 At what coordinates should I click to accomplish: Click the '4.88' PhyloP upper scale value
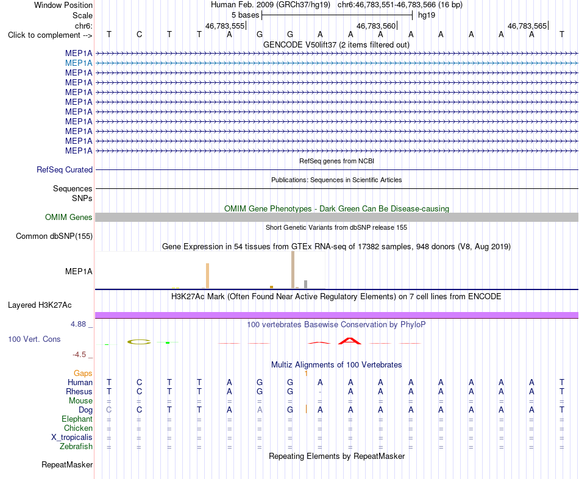point(78,324)
